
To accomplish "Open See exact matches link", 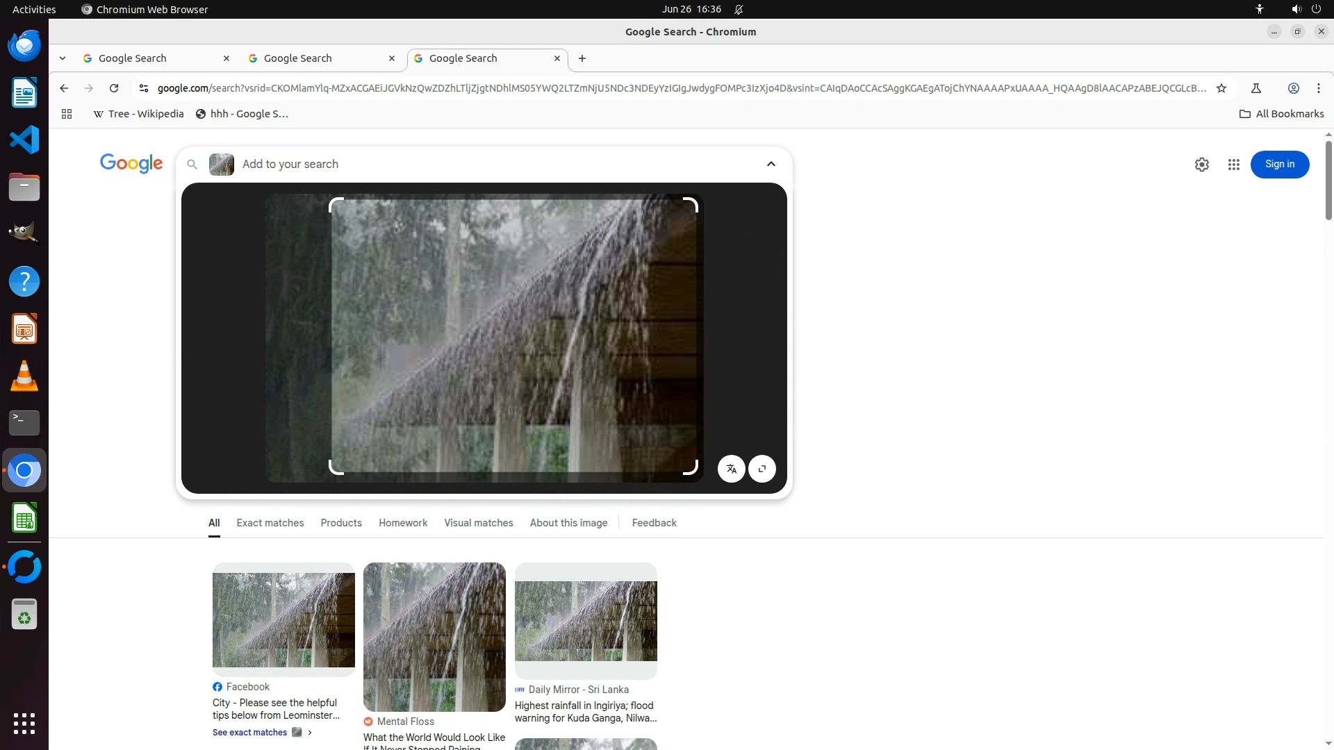I will click(249, 733).
